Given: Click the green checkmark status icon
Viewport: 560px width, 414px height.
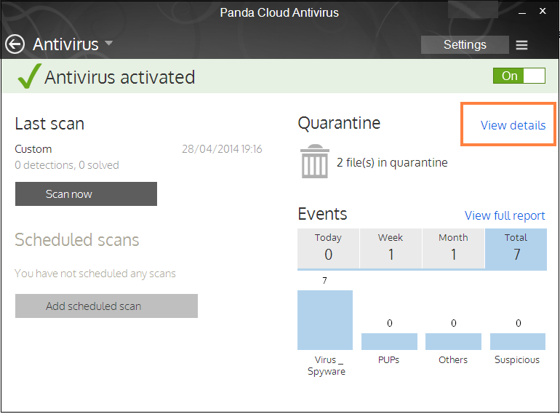Looking at the screenshot, I should [29, 76].
